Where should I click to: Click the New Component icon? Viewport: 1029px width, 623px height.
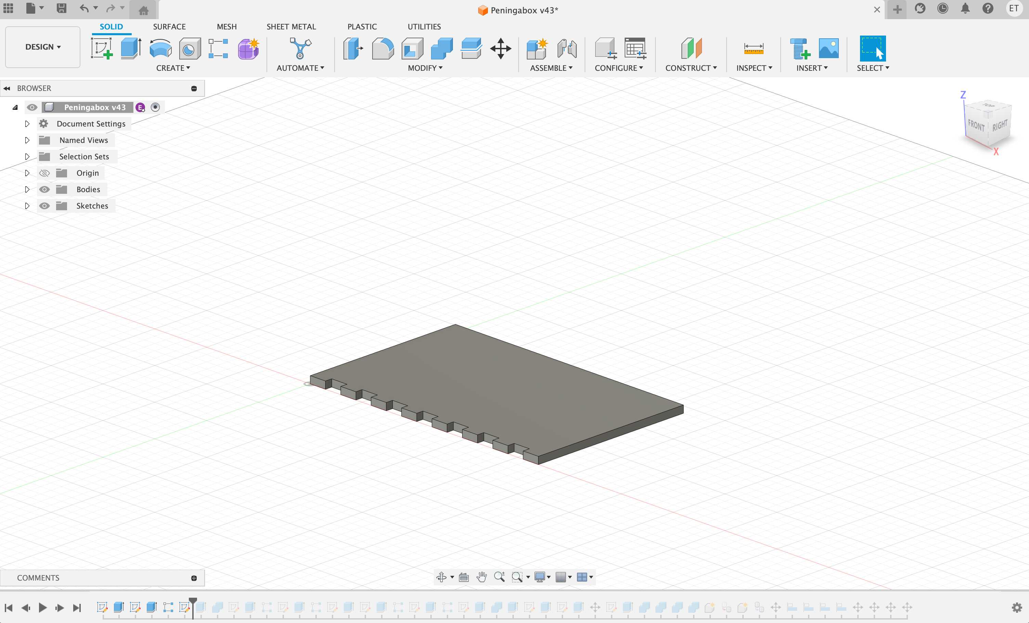tap(537, 49)
